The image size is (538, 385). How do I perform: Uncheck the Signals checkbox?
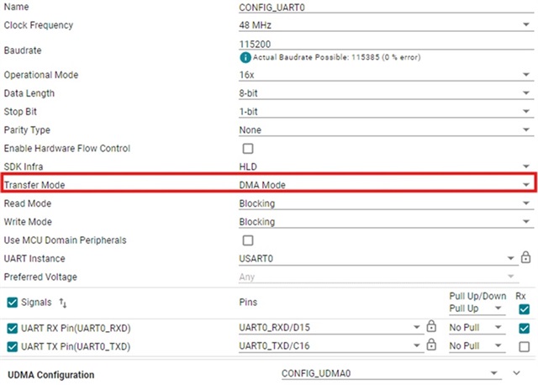pos(13,303)
